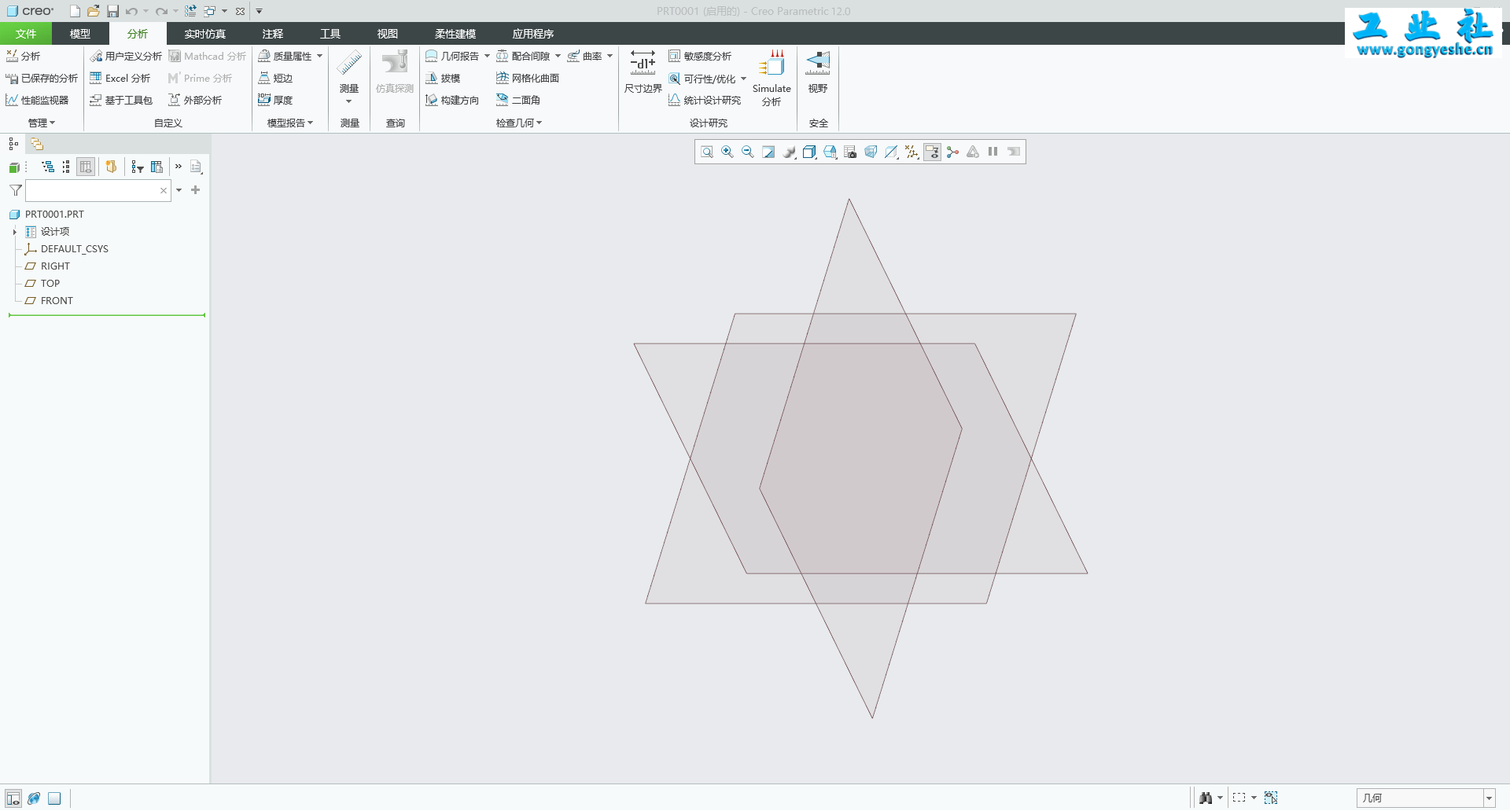The width and height of the screenshot is (1510, 811).
Task: Switch to the 模型 ribbon tab
Action: click(x=80, y=34)
